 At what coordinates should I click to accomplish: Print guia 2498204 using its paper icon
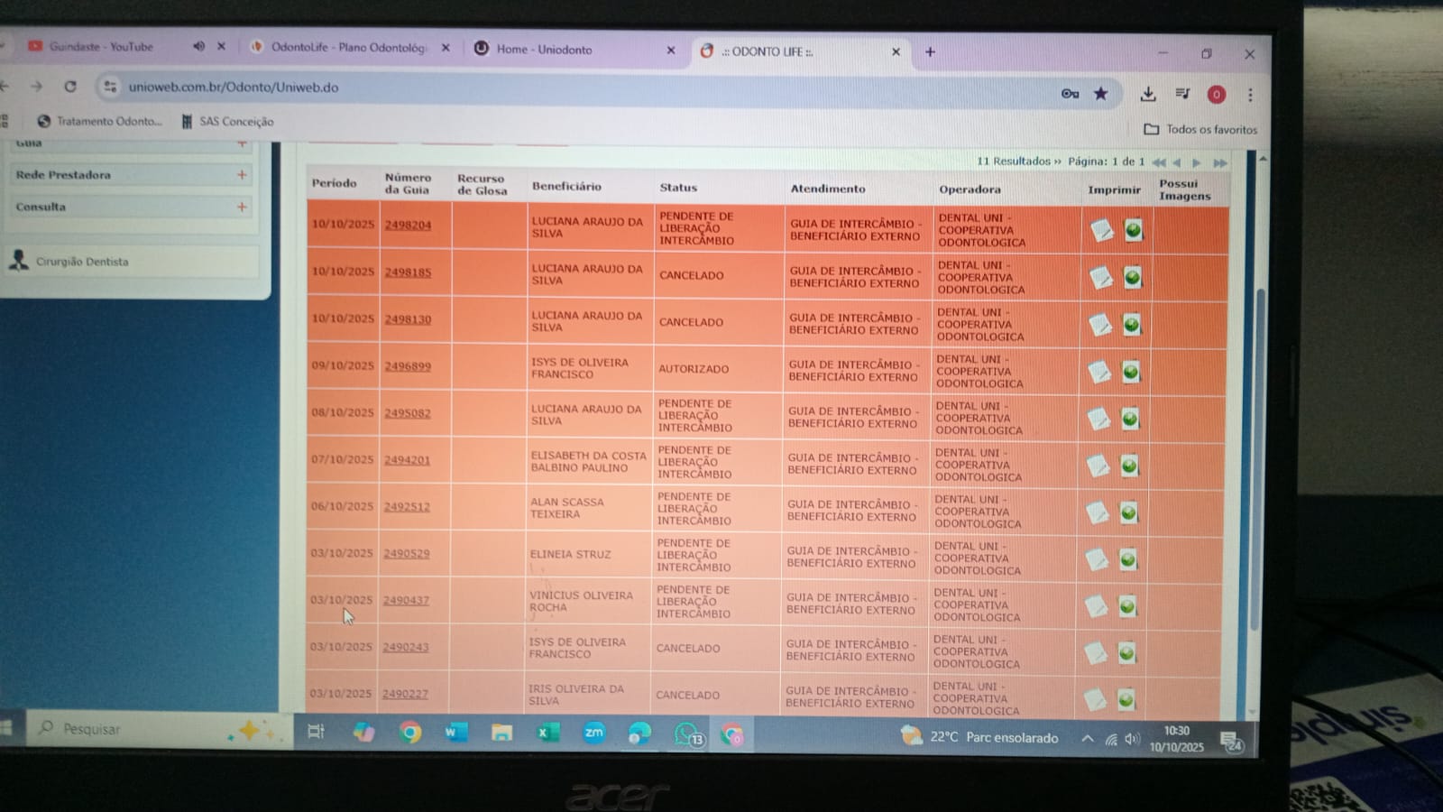point(1102,230)
